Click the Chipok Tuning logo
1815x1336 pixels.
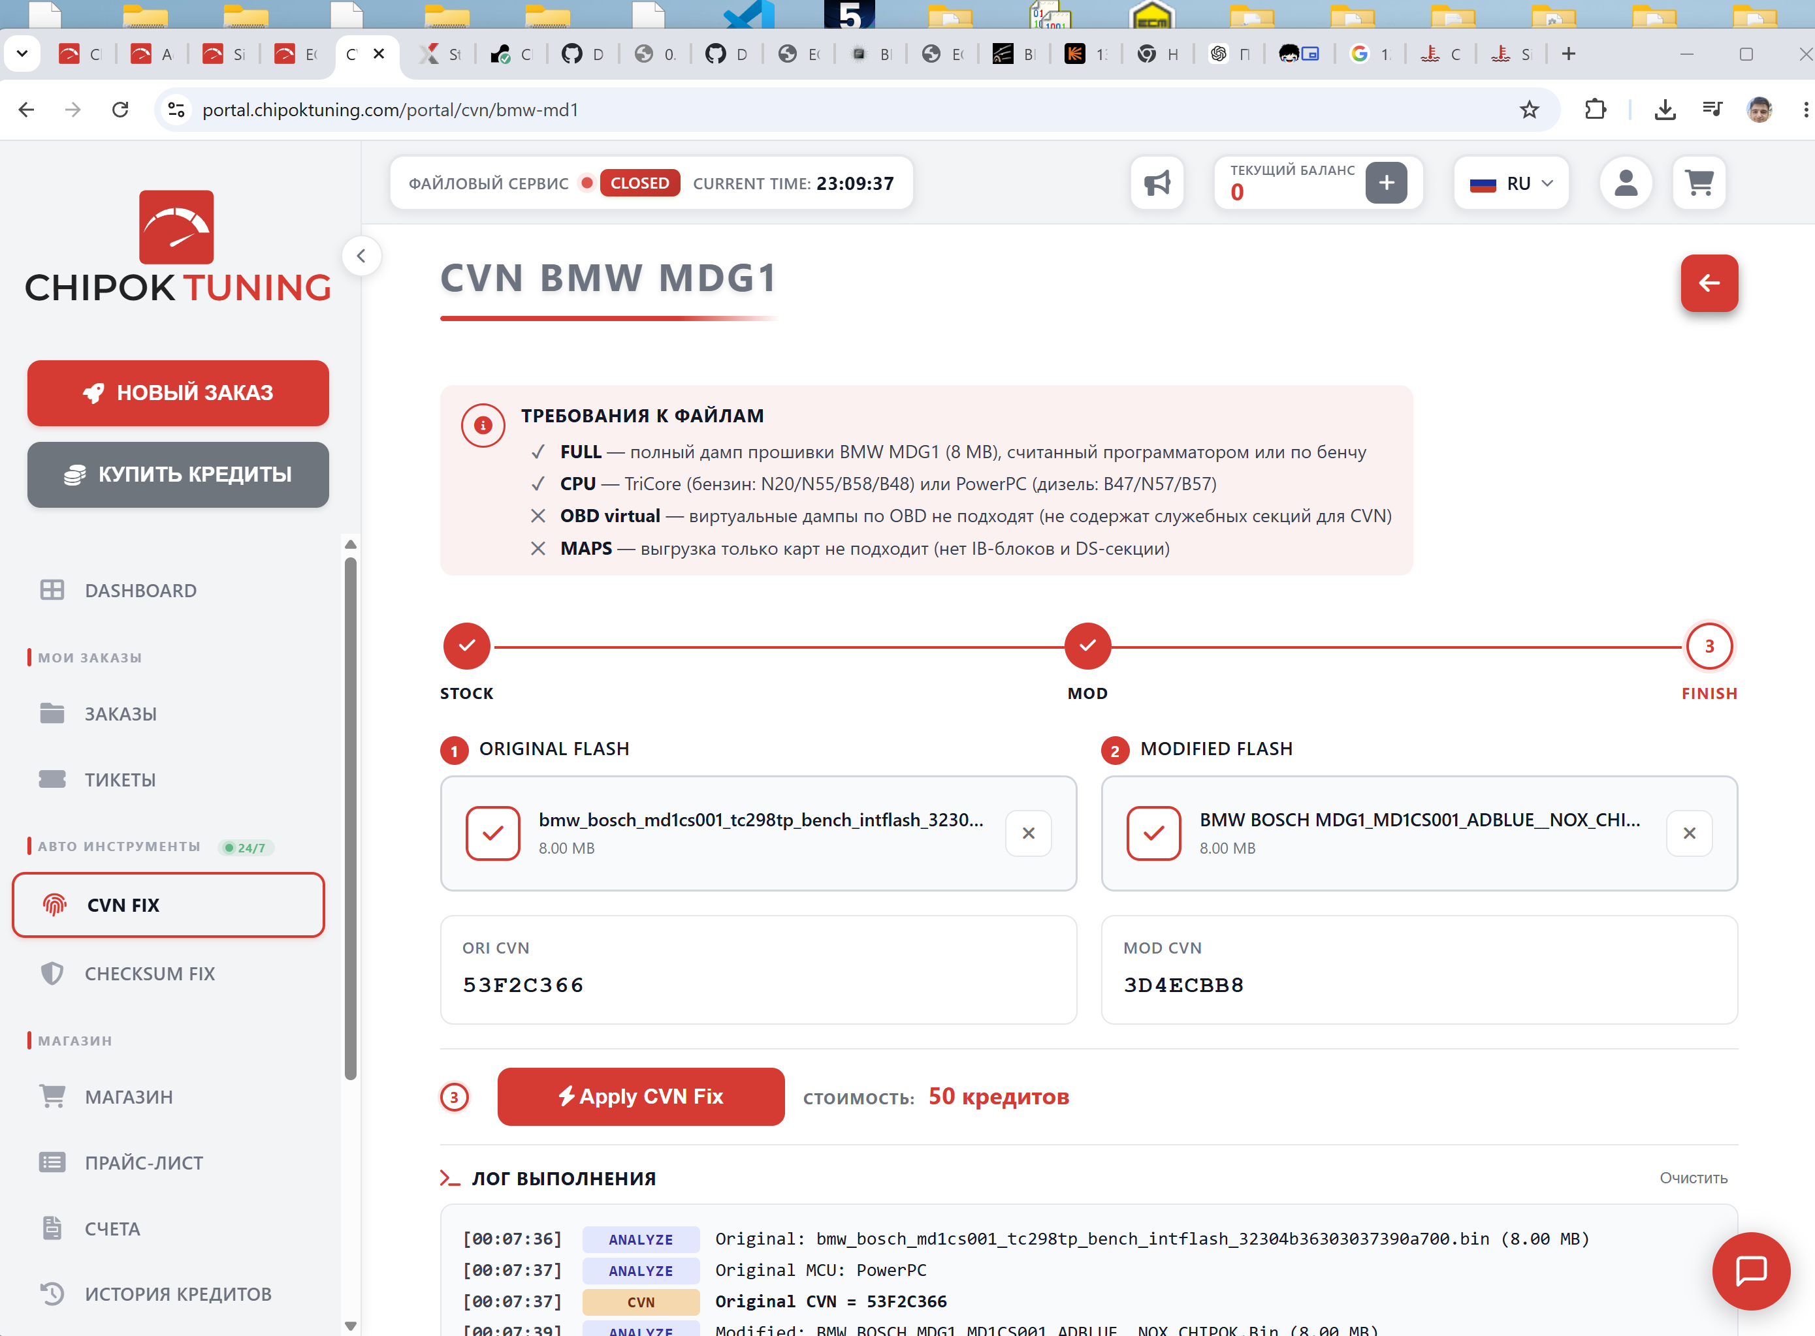(x=178, y=247)
